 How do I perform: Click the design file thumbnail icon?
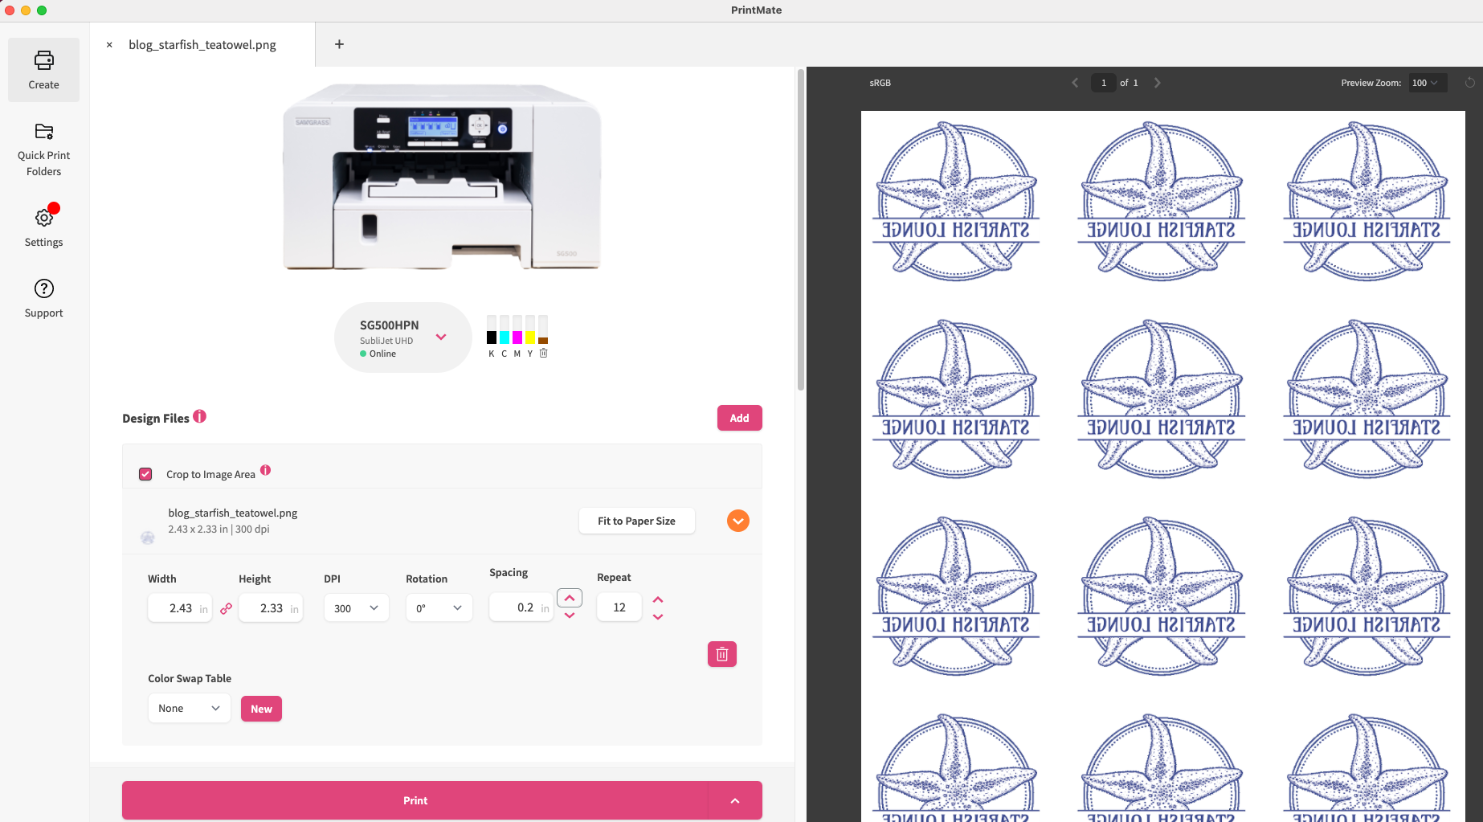148,538
